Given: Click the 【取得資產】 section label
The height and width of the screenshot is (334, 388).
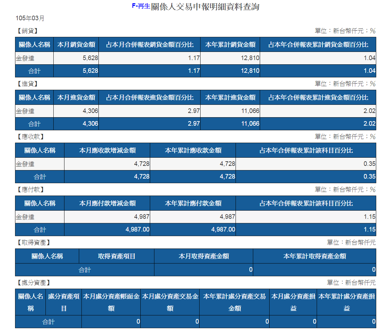Looking at the screenshot, I should [34, 243].
